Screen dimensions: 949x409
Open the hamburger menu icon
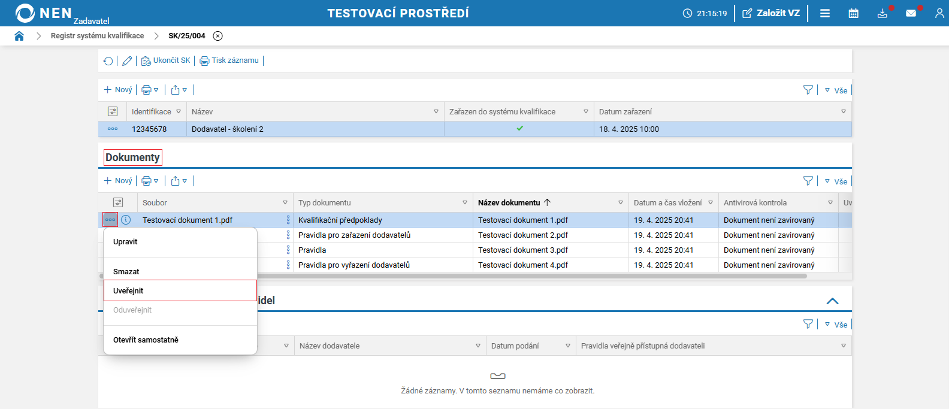coord(825,13)
